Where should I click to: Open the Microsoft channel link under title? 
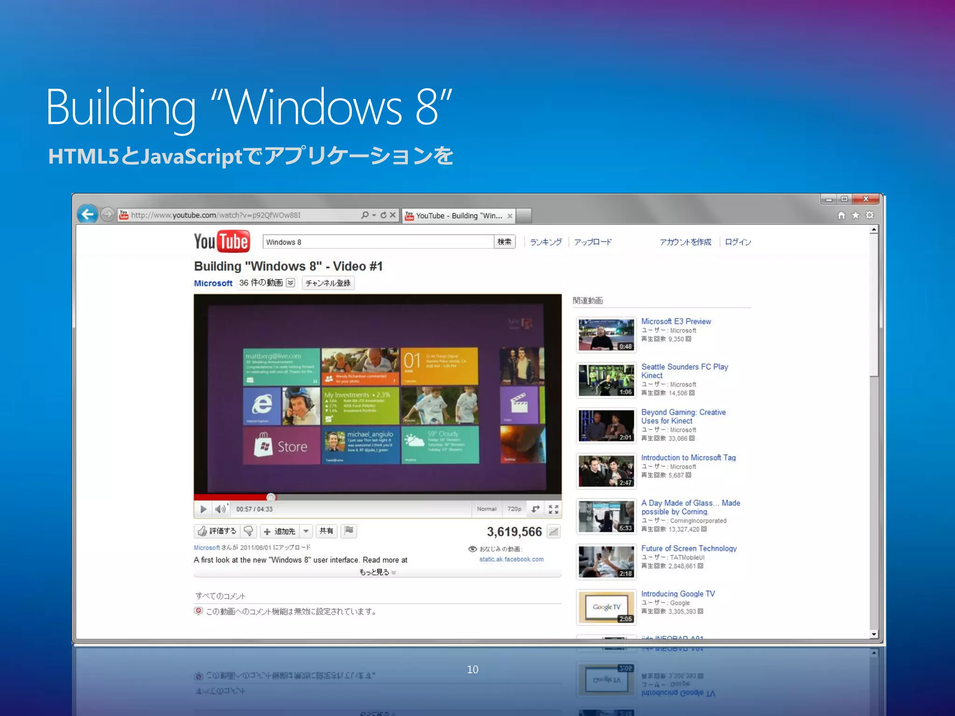213,283
